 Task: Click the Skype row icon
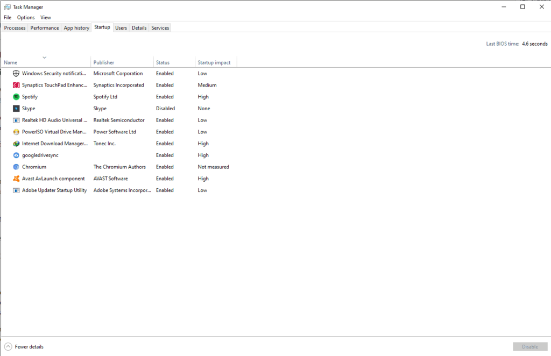16,109
